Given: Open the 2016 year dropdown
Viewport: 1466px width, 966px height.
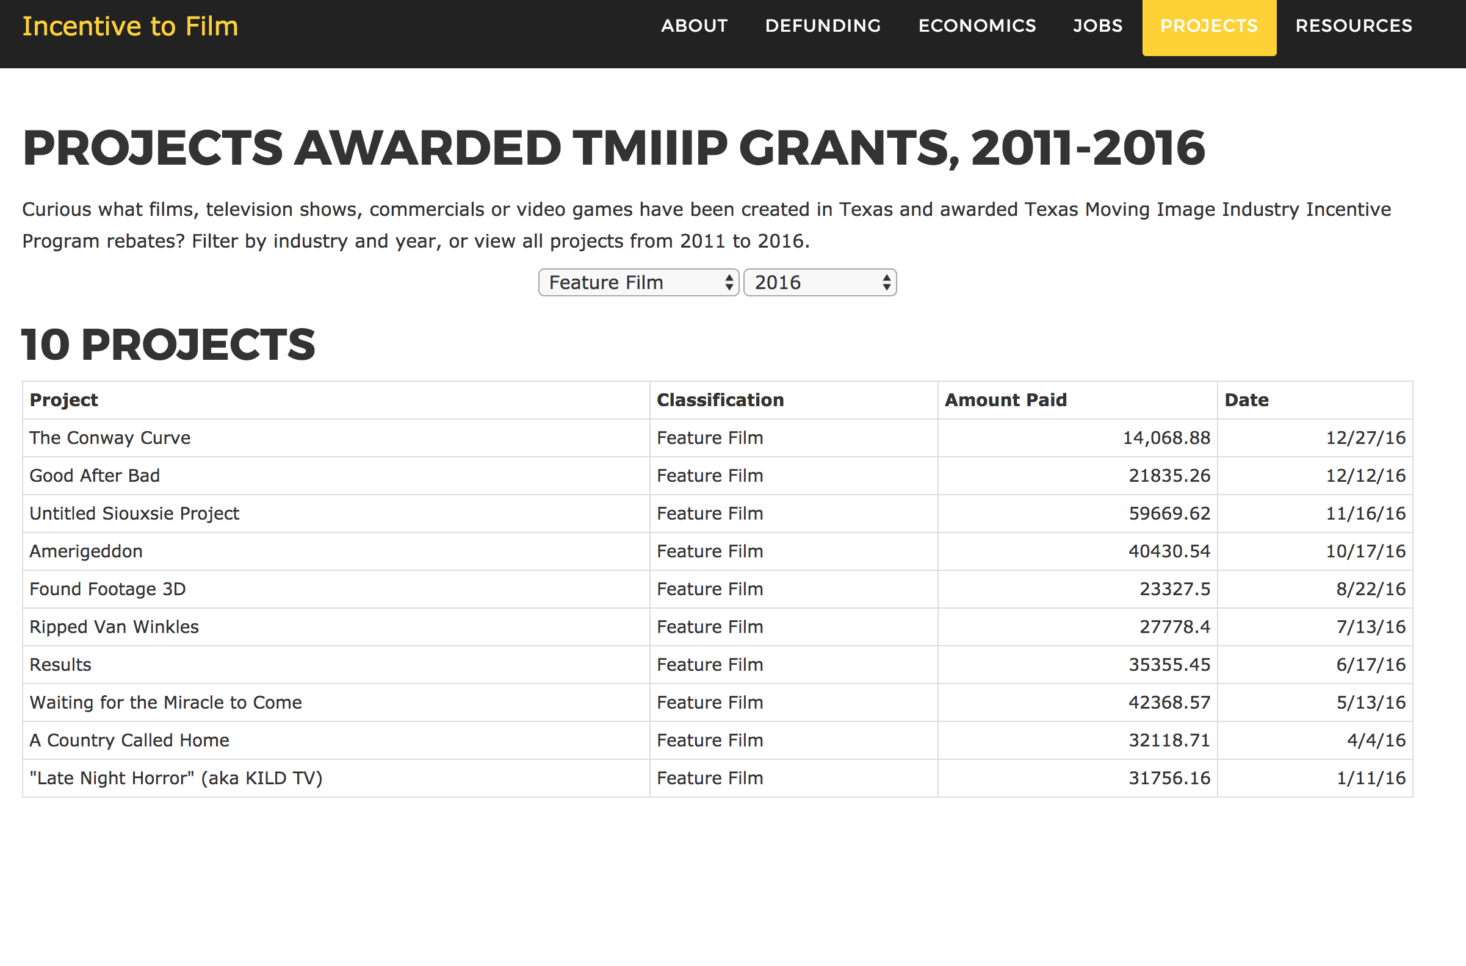Looking at the screenshot, I should pos(820,283).
